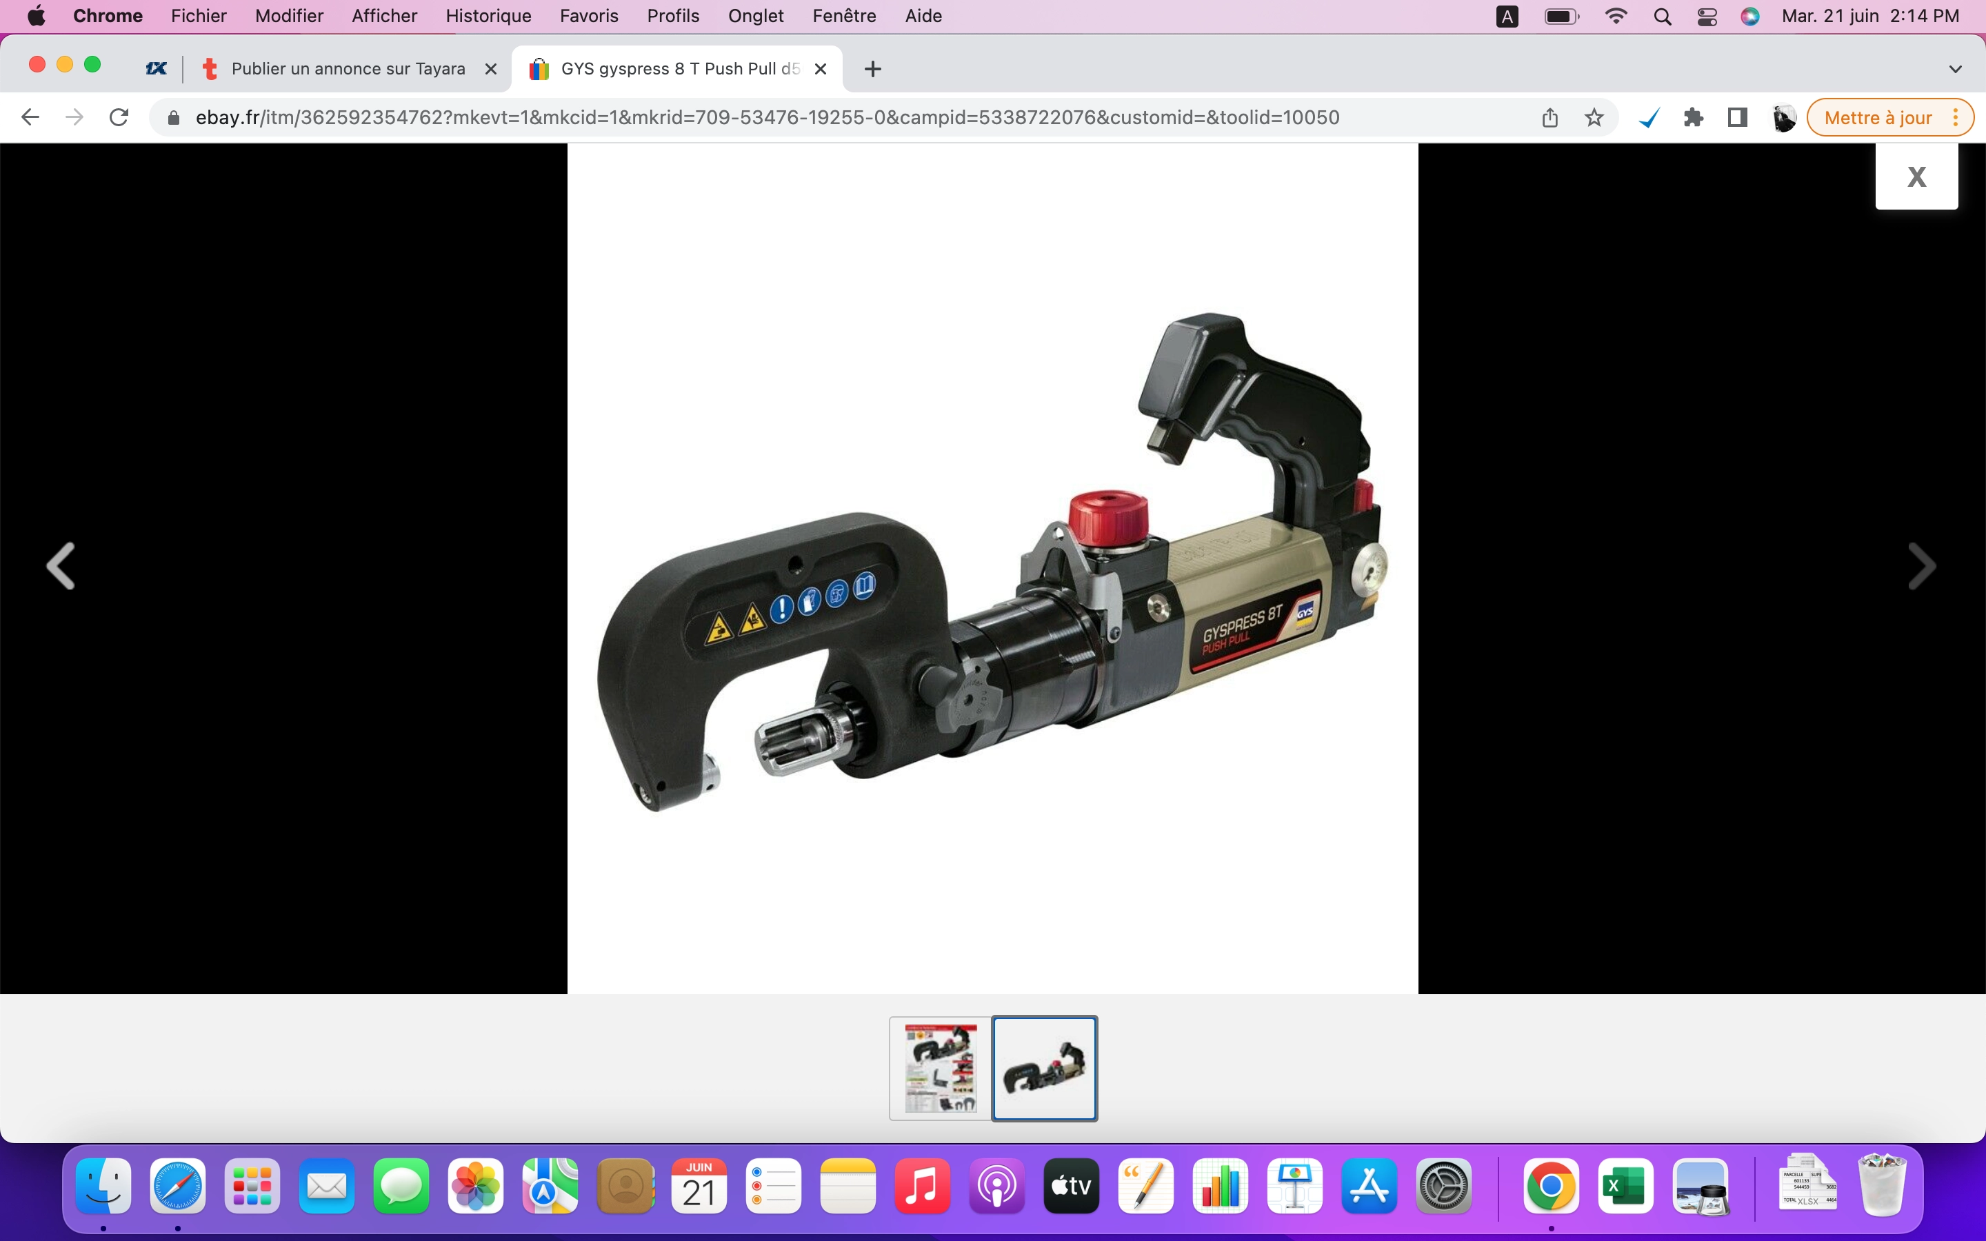This screenshot has width=1986, height=1241.
Task: Open the App Store from the Dock
Action: pyautogui.click(x=1369, y=1185)
